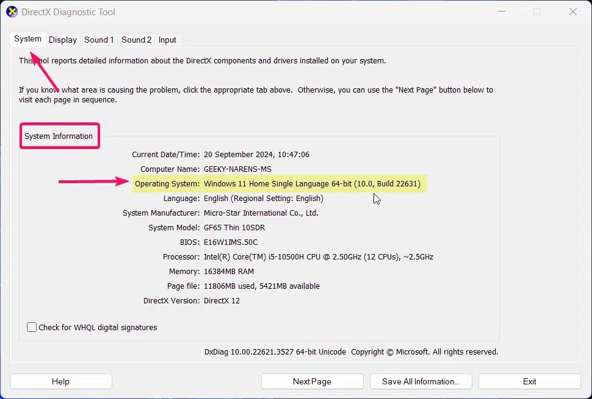Click Save All Information button
This screenshot has height=399, width=592.
pos(421,381)
